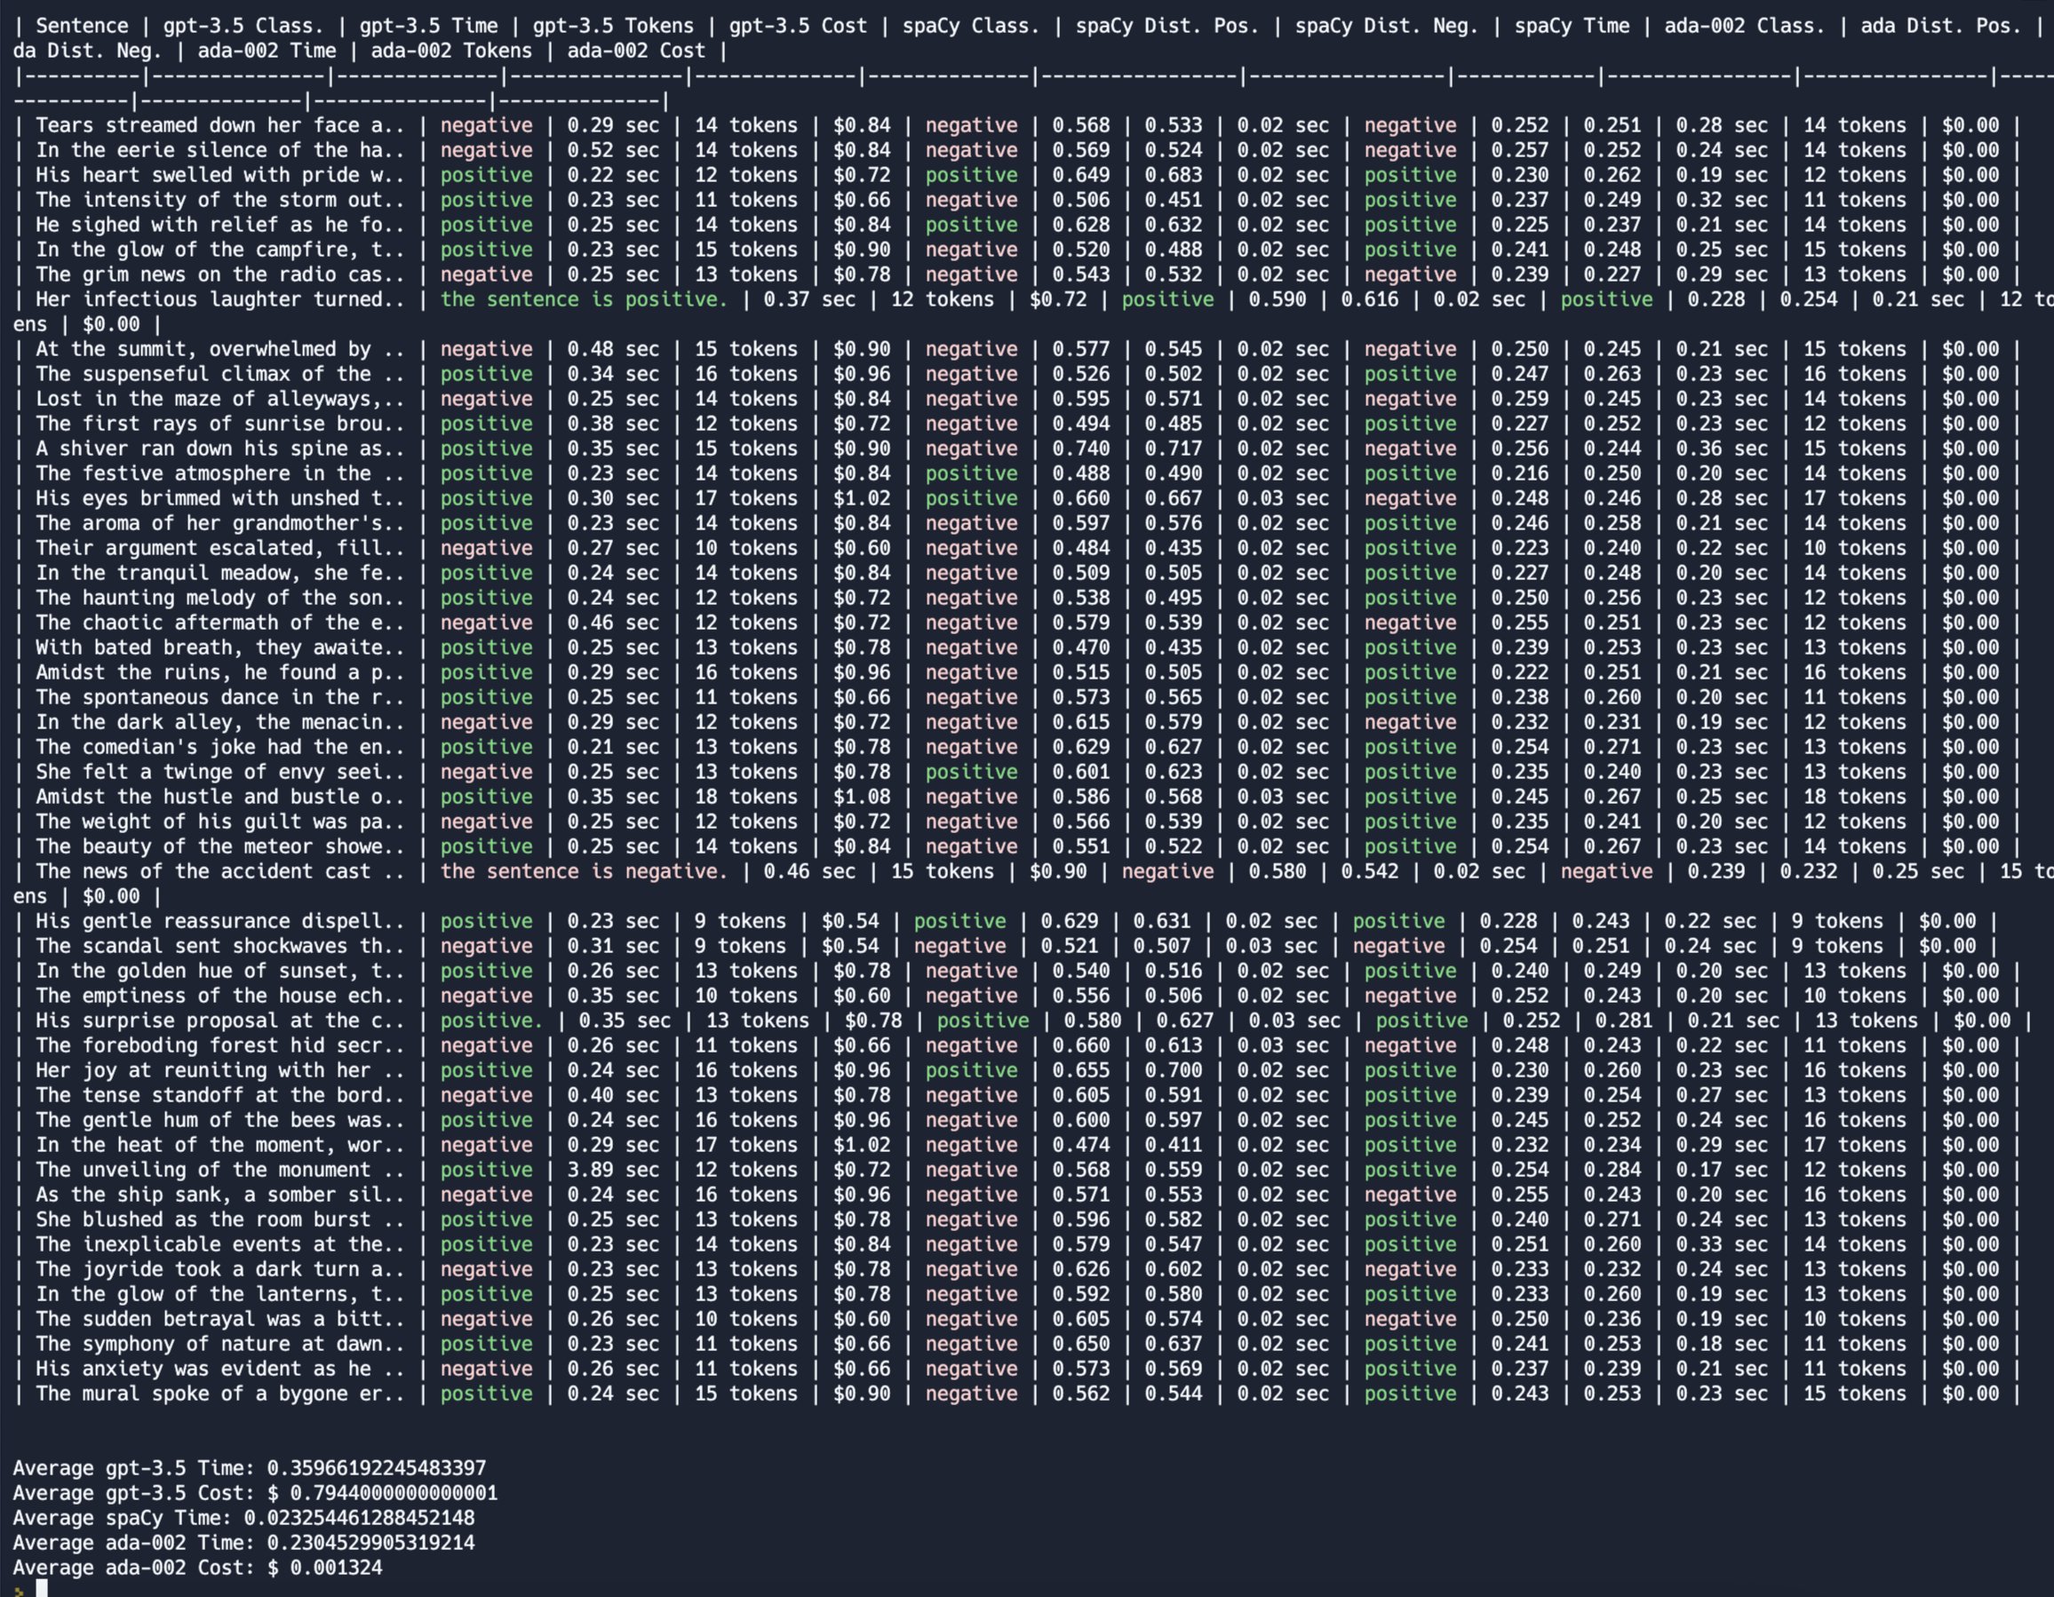Select the red "the sentence is negative." text
The height and width of the screenshot is (1597, 2054).
[x=583, y=871]
